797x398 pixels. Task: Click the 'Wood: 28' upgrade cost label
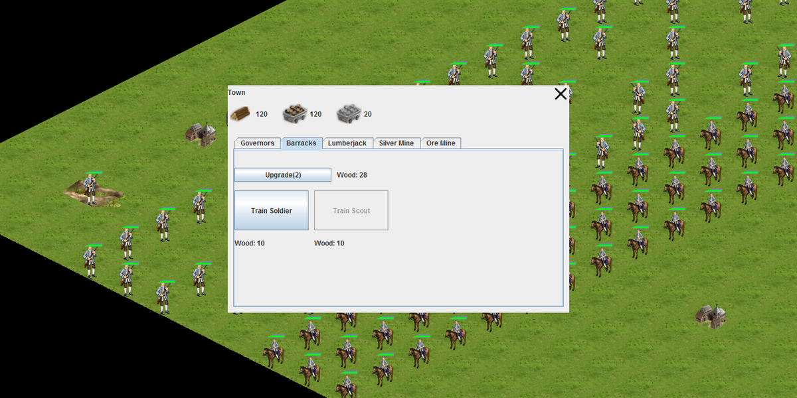(x=352, y=175)
